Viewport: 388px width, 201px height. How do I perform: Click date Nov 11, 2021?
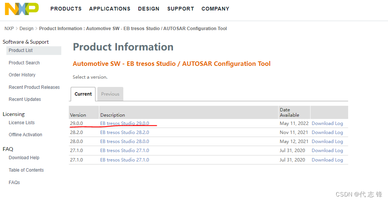pos(294,132)
